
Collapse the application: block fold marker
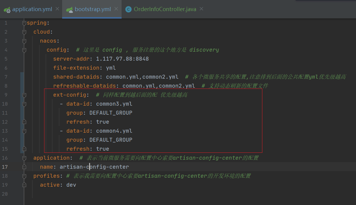[x=24, y=158]
